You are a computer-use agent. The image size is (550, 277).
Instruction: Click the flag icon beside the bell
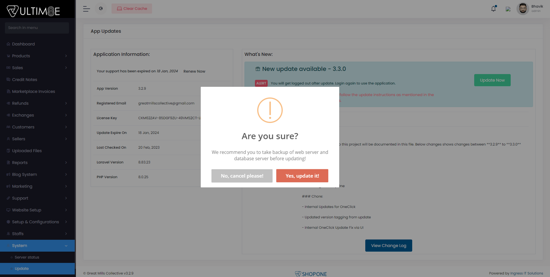click(x=508, y=9)
